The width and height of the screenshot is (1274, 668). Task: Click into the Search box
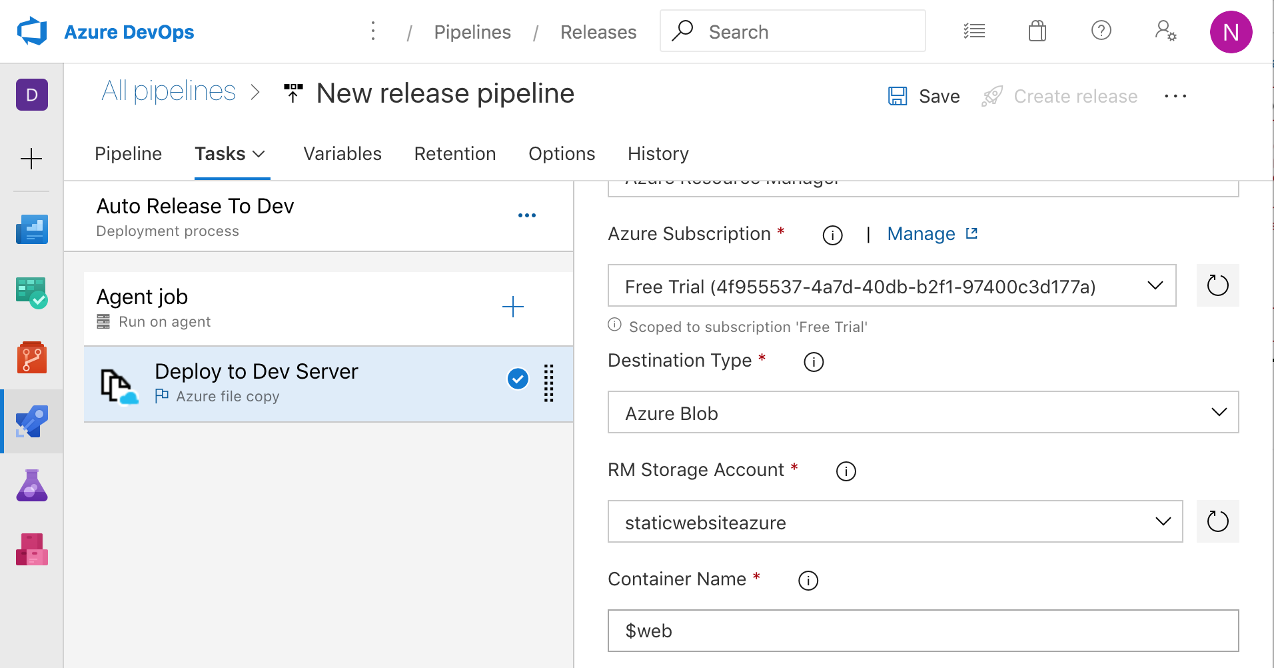(x=792, y=31)
